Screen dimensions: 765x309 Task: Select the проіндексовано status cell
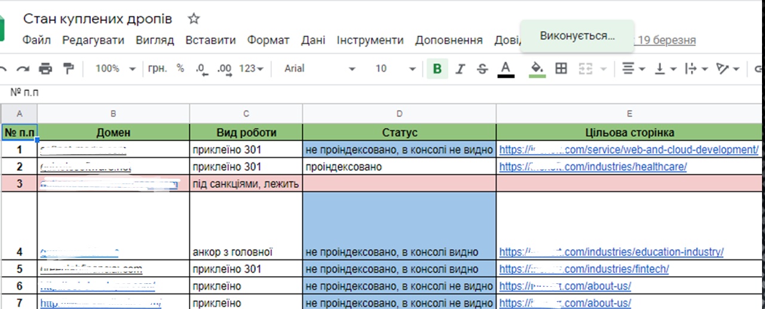[399, 167]
